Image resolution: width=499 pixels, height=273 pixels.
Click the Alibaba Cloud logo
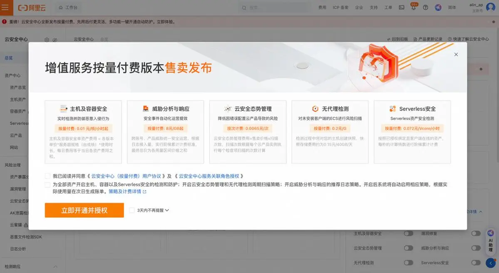[32, 8]
